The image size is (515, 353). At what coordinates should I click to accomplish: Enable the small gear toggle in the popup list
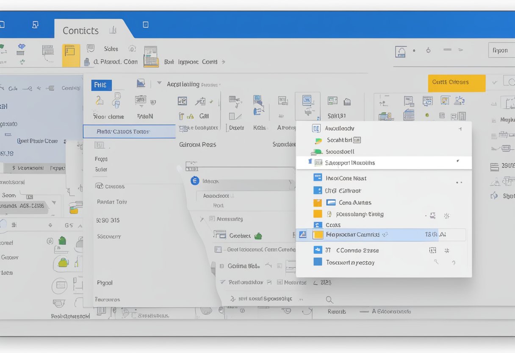tap(432, 216)
